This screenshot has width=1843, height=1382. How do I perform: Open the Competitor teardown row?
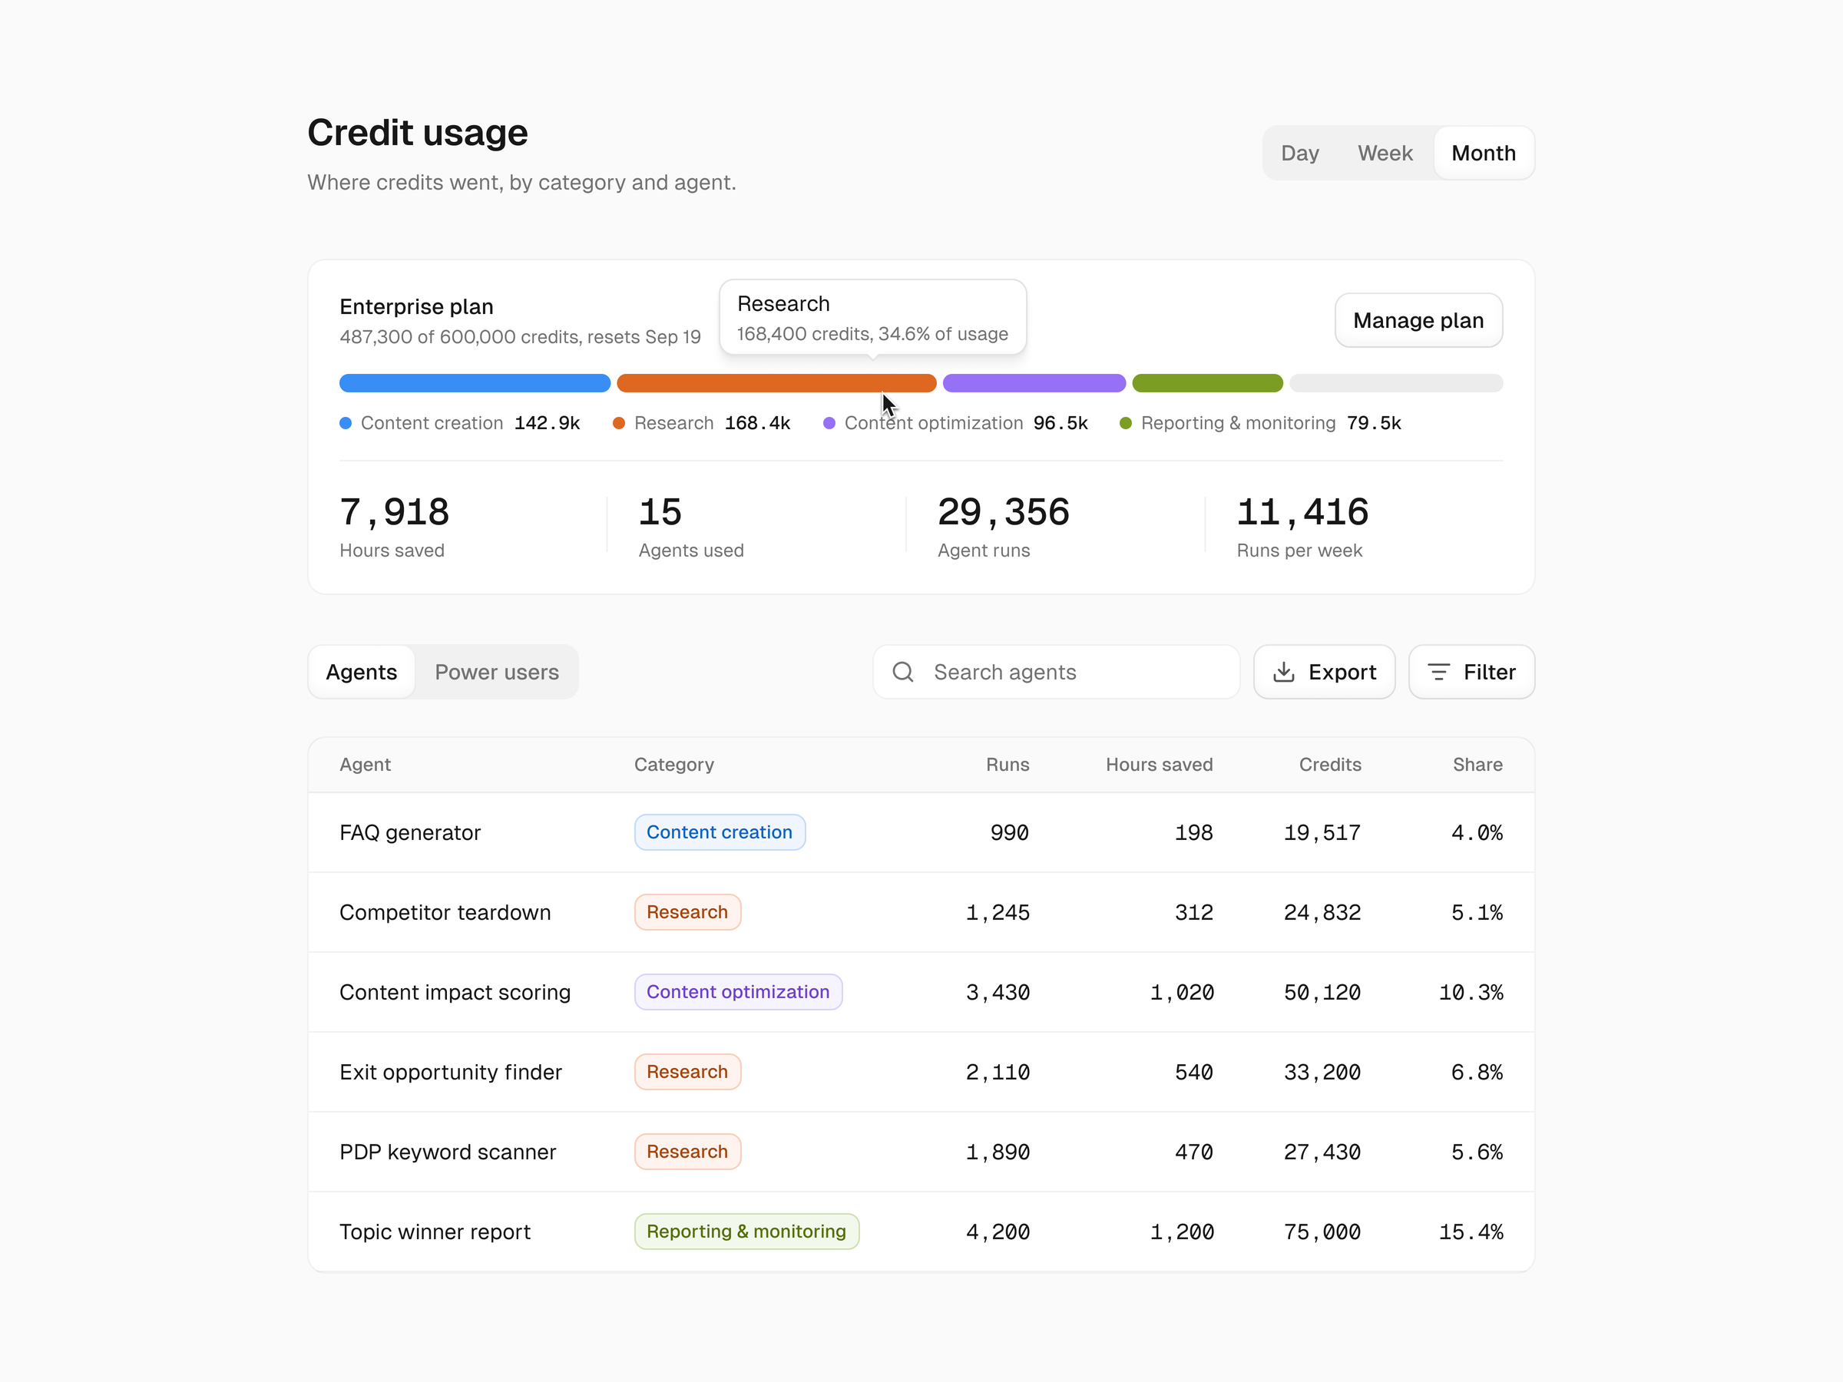pyautogui.click(x=921, y=912)
